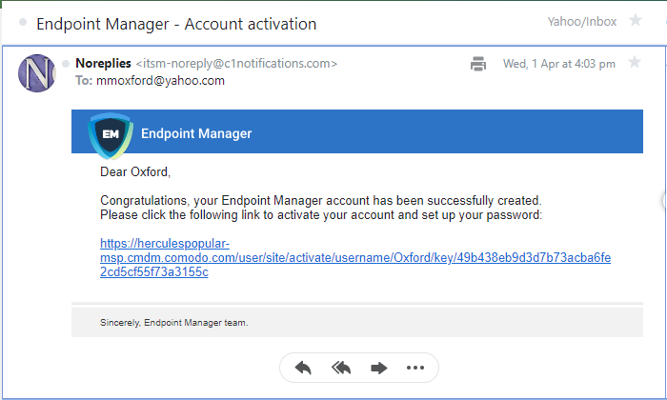This screenshot has width=667, height=400.
Task: Click the mmoxford@yahoo.com recipient address
Action: tap(160, 81)
